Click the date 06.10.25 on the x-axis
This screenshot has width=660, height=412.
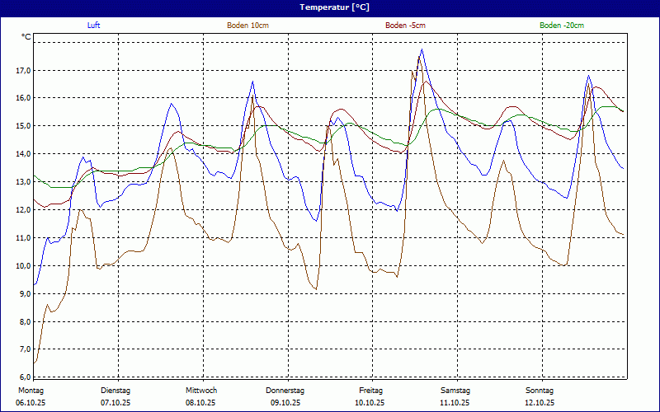(31, 403)
